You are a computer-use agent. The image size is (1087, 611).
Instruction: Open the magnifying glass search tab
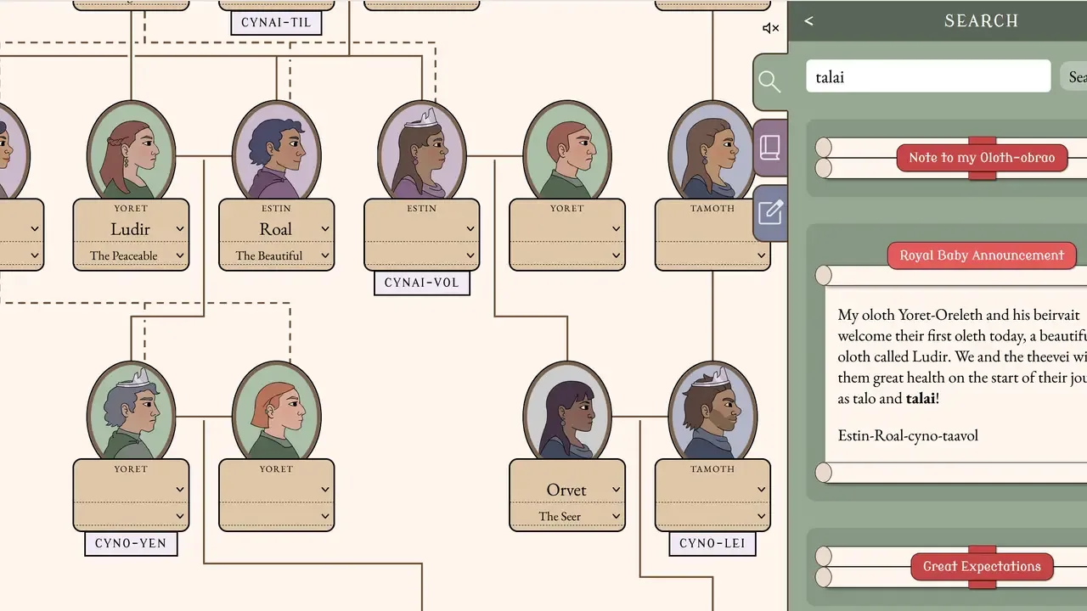point(769,81)
